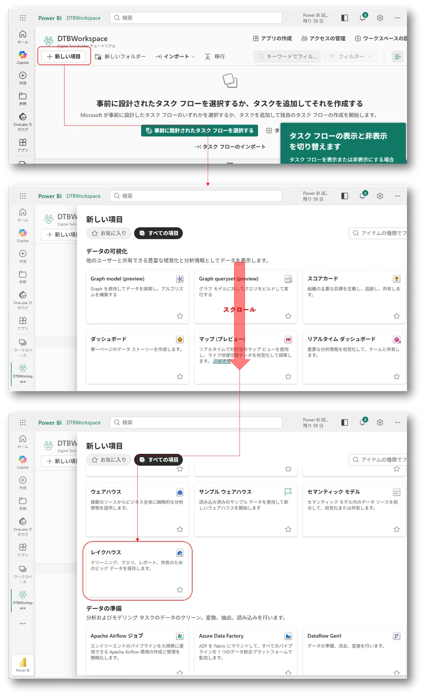Favorite the ダッシュボード card star

[180, 376]
